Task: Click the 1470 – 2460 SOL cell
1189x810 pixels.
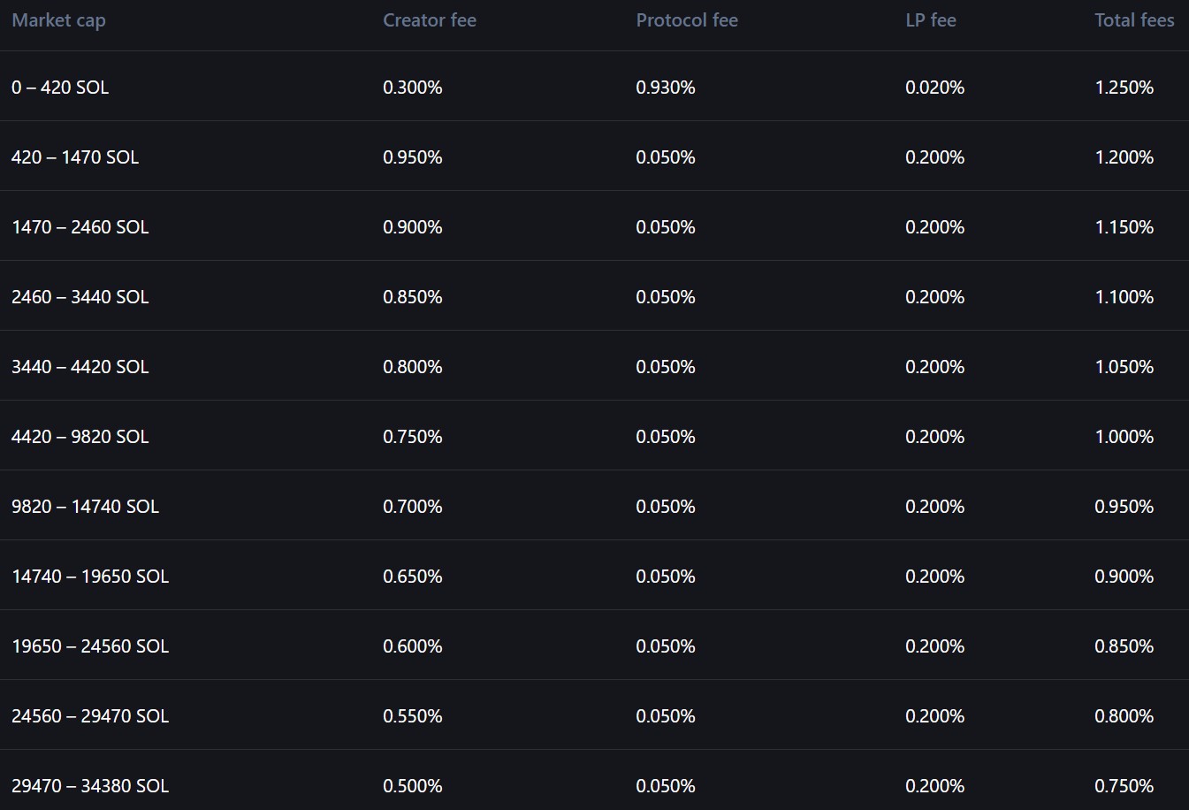Action: click(x=80, y=227)
